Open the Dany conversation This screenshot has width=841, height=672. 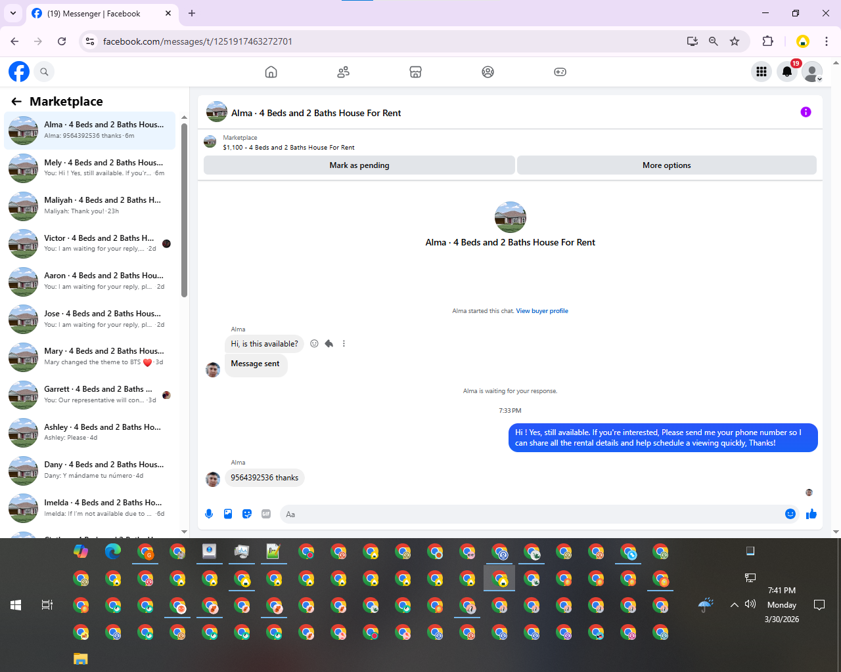[x=90, y=471]
